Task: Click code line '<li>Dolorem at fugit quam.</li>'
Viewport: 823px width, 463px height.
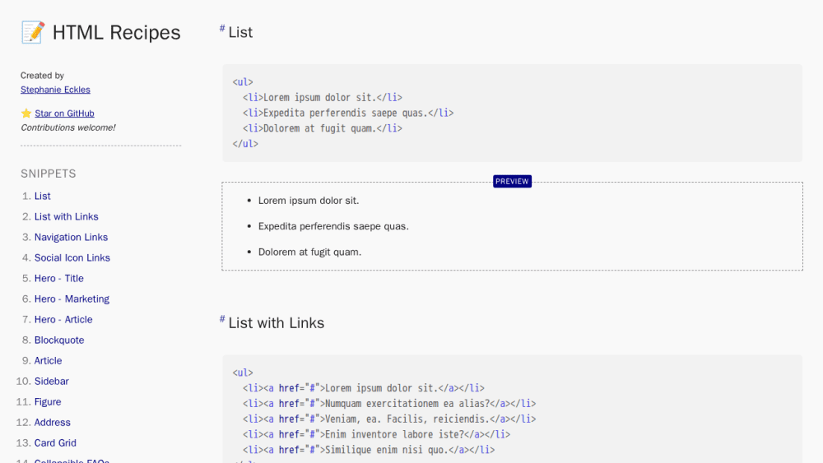Action: coord(323,128)
